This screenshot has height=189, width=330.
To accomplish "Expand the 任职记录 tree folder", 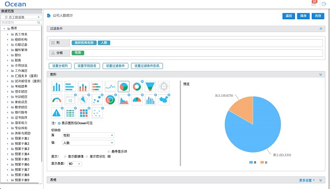I will 8,45.
